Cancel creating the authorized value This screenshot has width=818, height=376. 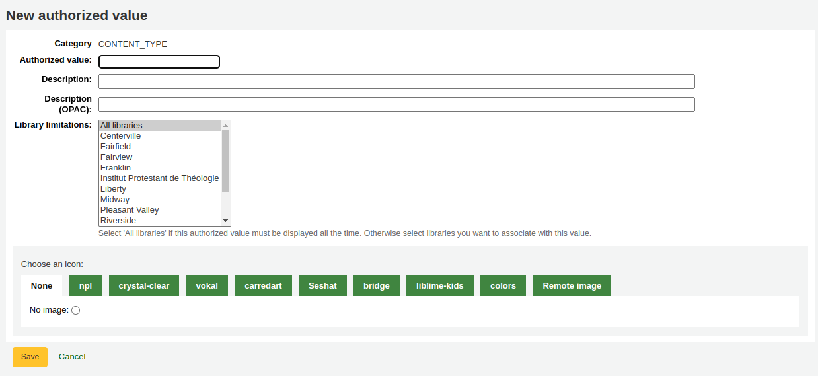[72, 357]
